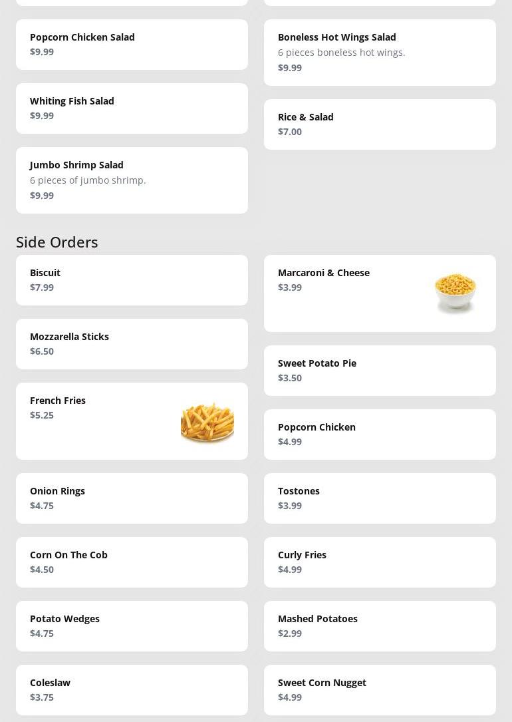Open Corn On The Cob item
The image size is (512, 722).
click(132, 562)
